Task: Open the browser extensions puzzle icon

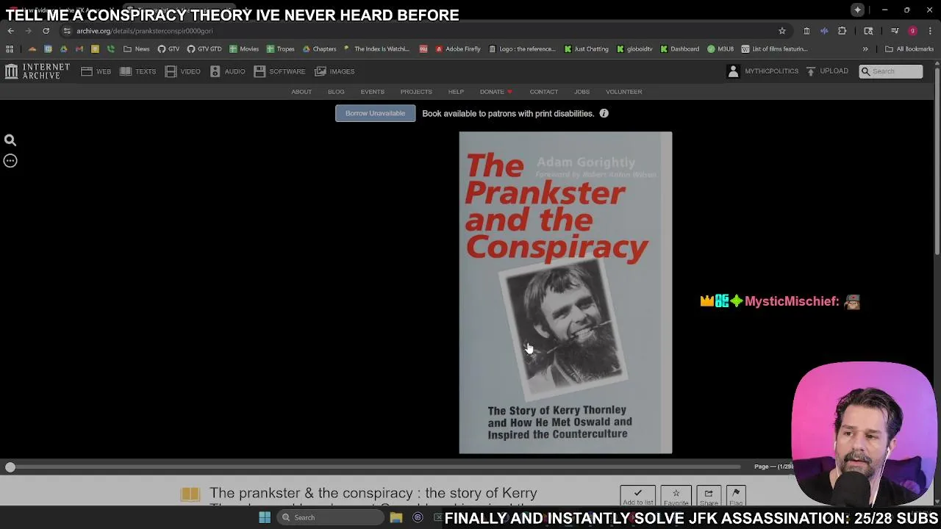Action: [x=842, y=31]
